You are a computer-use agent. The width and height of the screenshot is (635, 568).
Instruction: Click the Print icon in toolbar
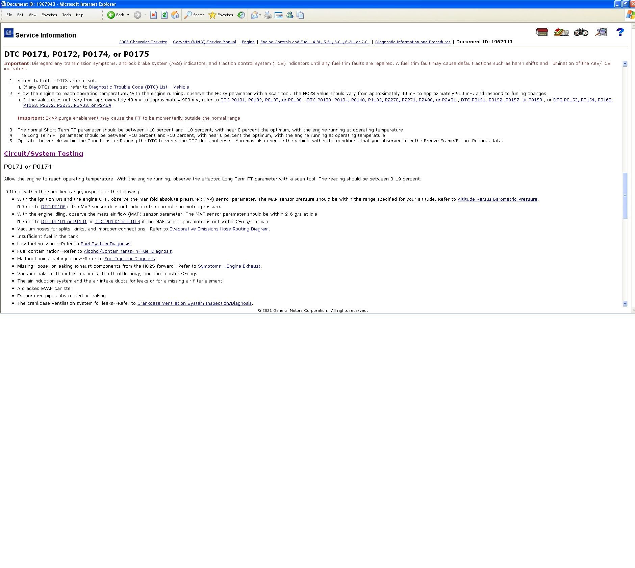pos(268,15)
